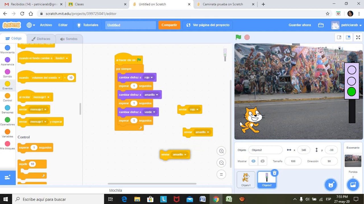Open the fondo1 backdrop dropdown
364x204 pixels.
point(62,58)
